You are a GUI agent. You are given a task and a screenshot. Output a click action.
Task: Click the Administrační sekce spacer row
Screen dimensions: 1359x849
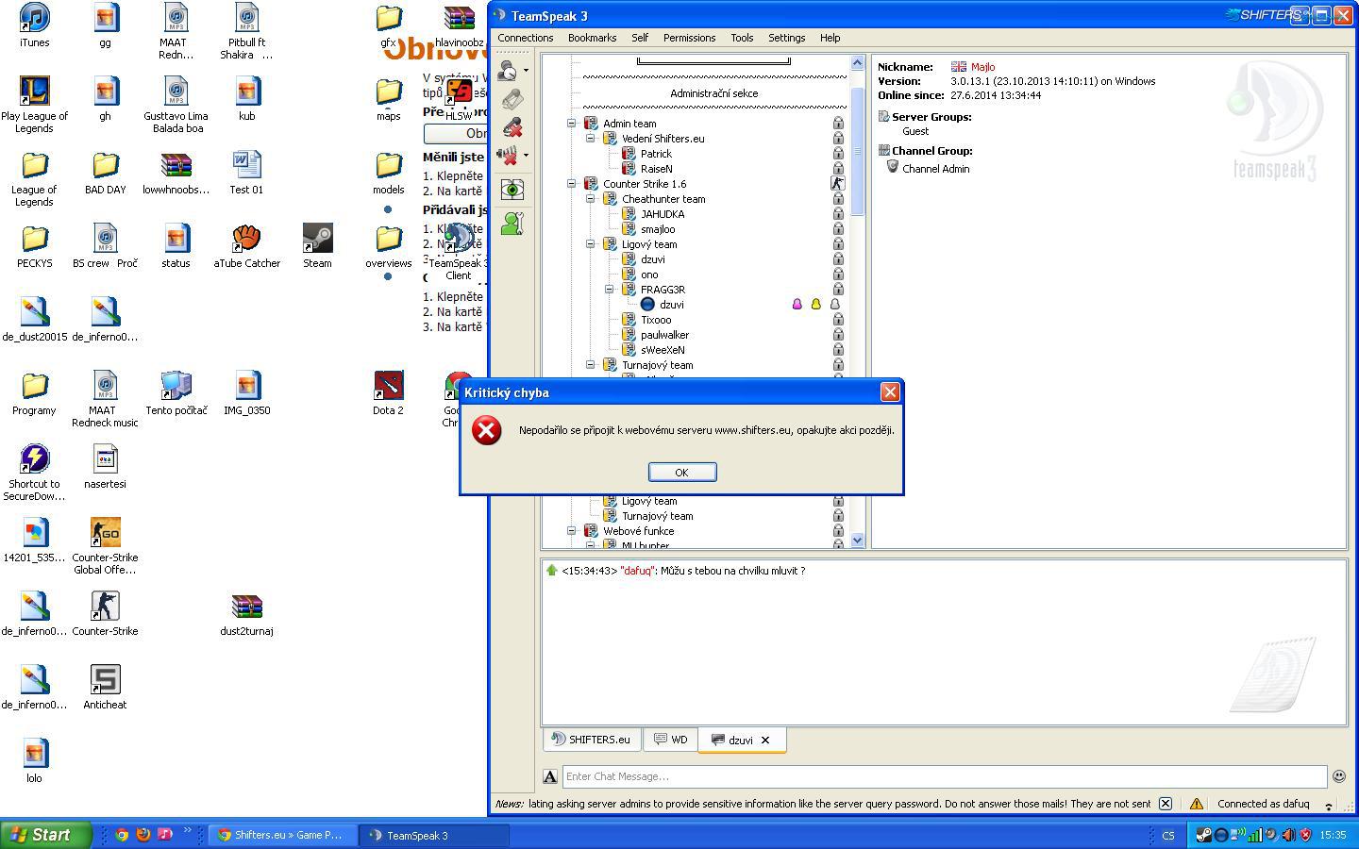tap(713, 93)
